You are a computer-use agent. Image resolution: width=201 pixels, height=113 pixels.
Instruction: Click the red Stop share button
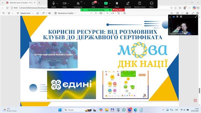[x=118, y=10]
